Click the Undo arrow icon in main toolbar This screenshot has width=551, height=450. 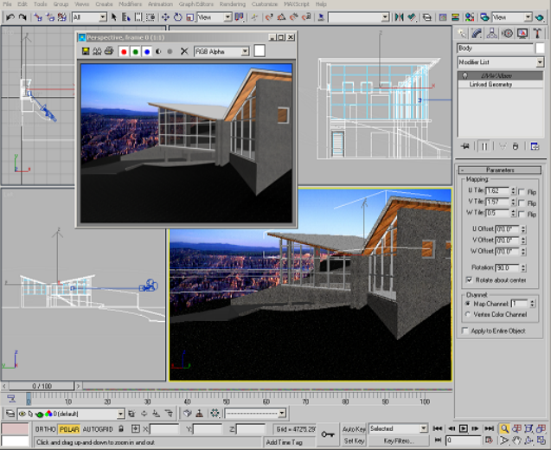(10, 16)
